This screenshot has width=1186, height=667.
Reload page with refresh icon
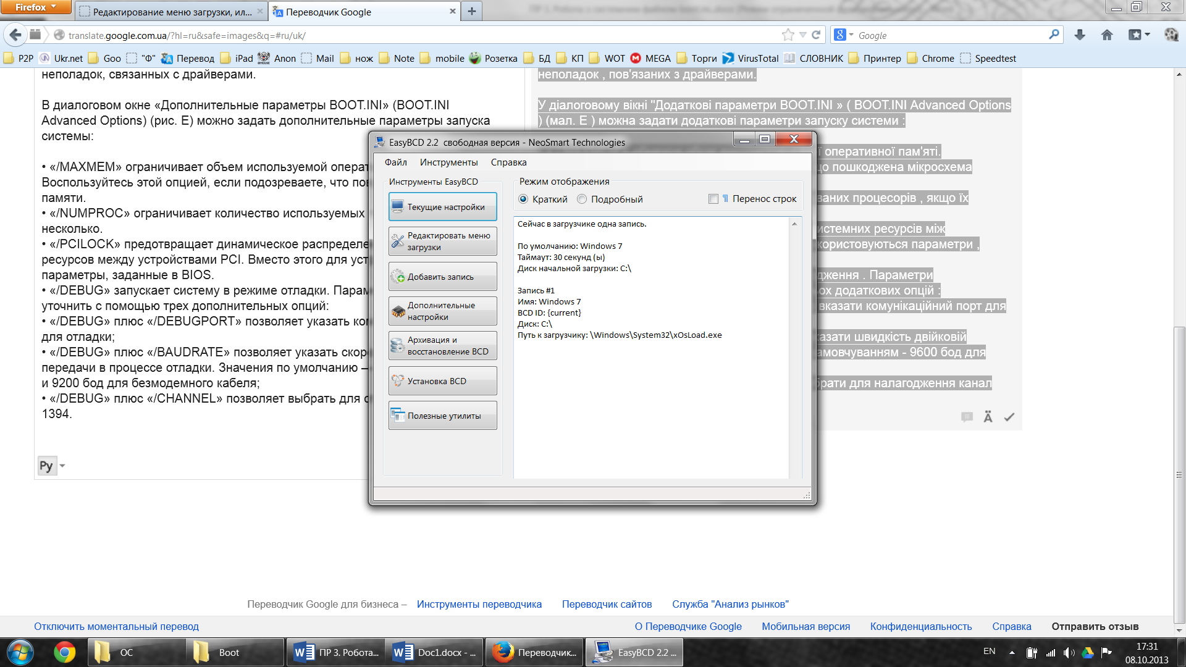[816, 35]
